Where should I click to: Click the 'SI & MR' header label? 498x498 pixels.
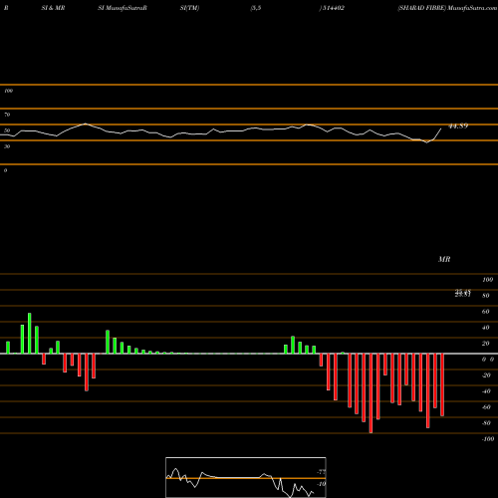tap(53, 8)
